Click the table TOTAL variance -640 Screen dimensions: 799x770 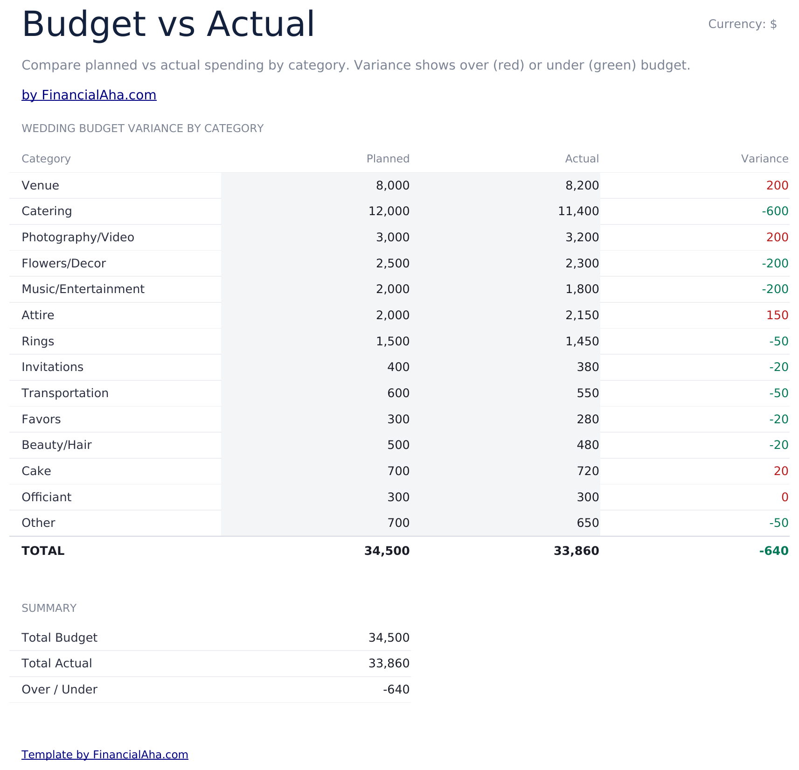[x=774, y=551]
